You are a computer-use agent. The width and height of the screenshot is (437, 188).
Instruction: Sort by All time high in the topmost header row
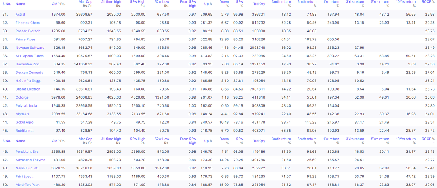(111, 4)
